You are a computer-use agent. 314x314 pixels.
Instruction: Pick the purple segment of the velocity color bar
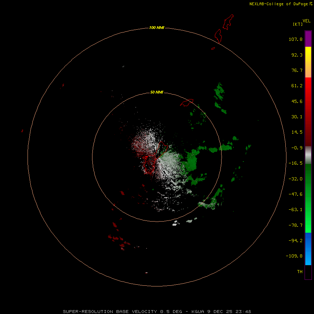[x=308, y=39]
